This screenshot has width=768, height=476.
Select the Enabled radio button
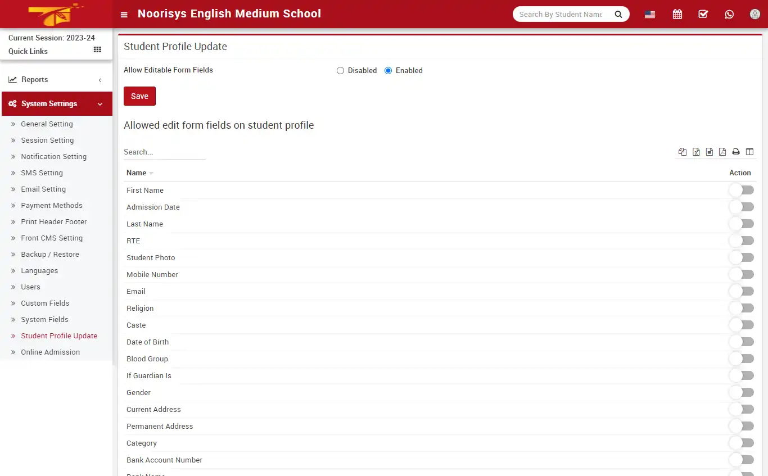tap(388, 70)
